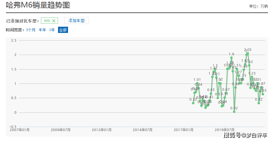Screen dimensions: 273x141
Task: Select the 1.01 data point
Action: (x=197, y=83)
